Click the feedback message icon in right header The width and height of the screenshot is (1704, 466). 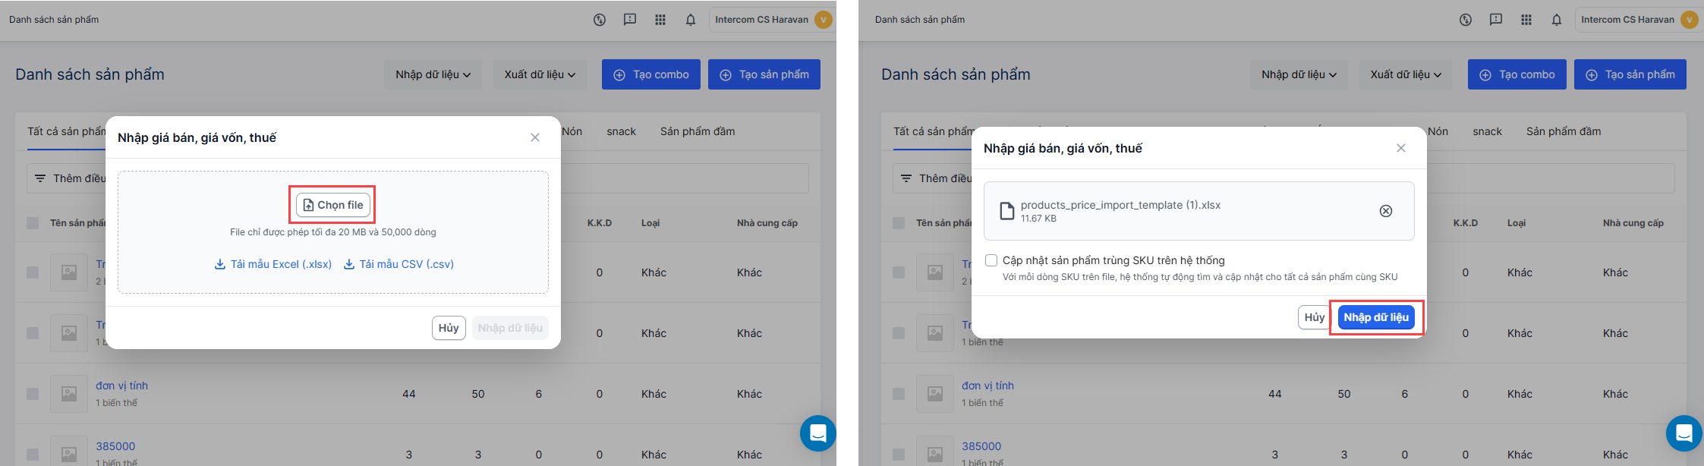point(1495,20)
